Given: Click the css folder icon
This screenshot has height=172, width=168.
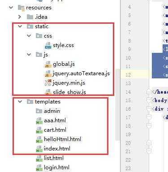Looking at the screenshot, I should (x=39, y=36).
